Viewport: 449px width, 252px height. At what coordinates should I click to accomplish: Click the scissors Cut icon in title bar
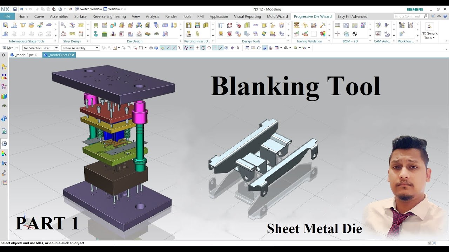coord(37,9)
